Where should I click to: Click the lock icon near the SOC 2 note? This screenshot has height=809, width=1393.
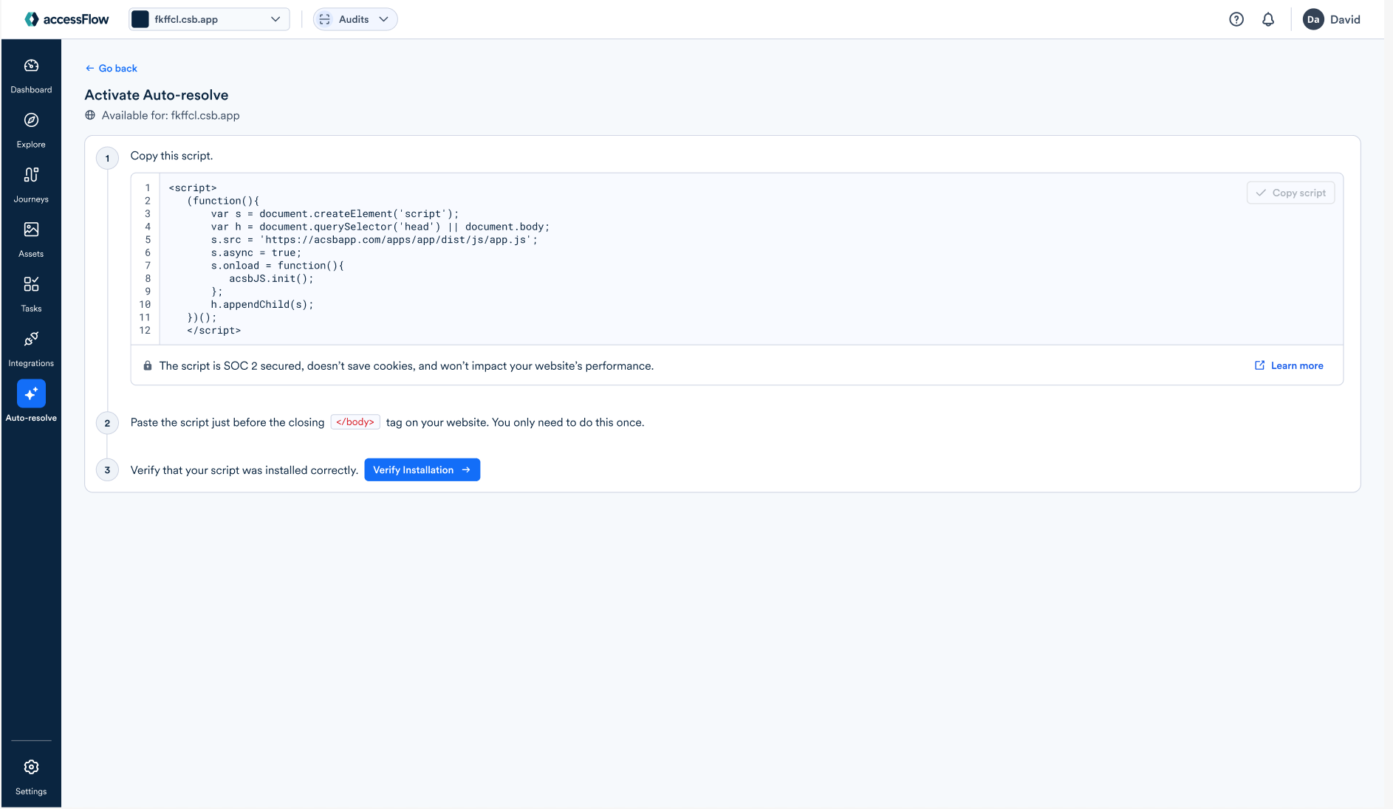point(147,365)
